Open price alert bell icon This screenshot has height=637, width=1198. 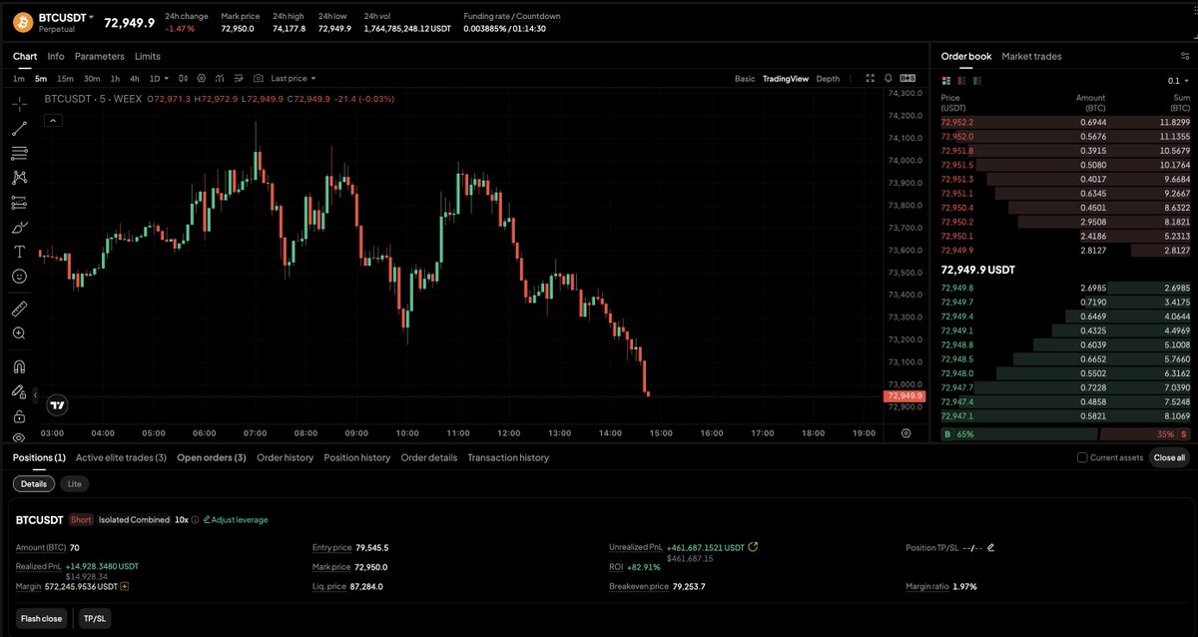pyautogui.click(x=889, y=78)
